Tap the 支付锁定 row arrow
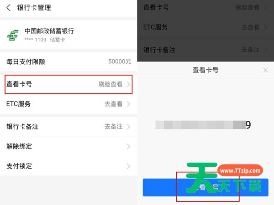Viewport: 274px width, 205px height. [128, 166]
